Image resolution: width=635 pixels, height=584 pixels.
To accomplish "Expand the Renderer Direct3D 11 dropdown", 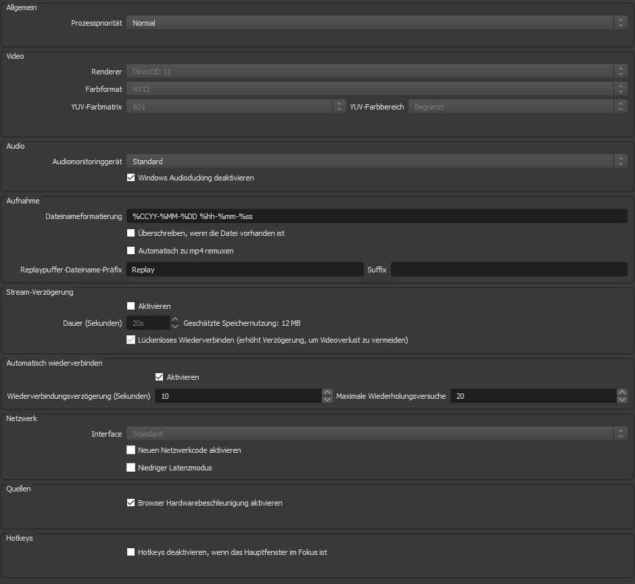I will pos(376,71).
